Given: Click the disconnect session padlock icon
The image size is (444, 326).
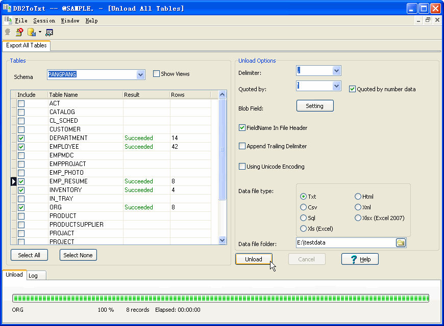Looking at the screenshot, I should pos(19,32).
